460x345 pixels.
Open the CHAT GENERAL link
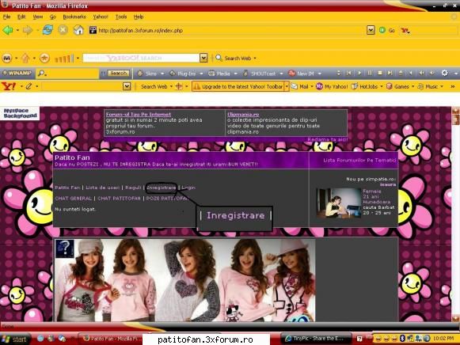click(x=74, y=199)
